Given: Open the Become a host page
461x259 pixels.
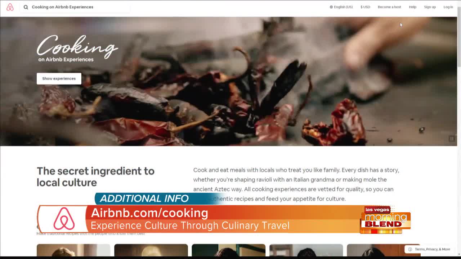Looking at the screenshot, I should (389, 7).
